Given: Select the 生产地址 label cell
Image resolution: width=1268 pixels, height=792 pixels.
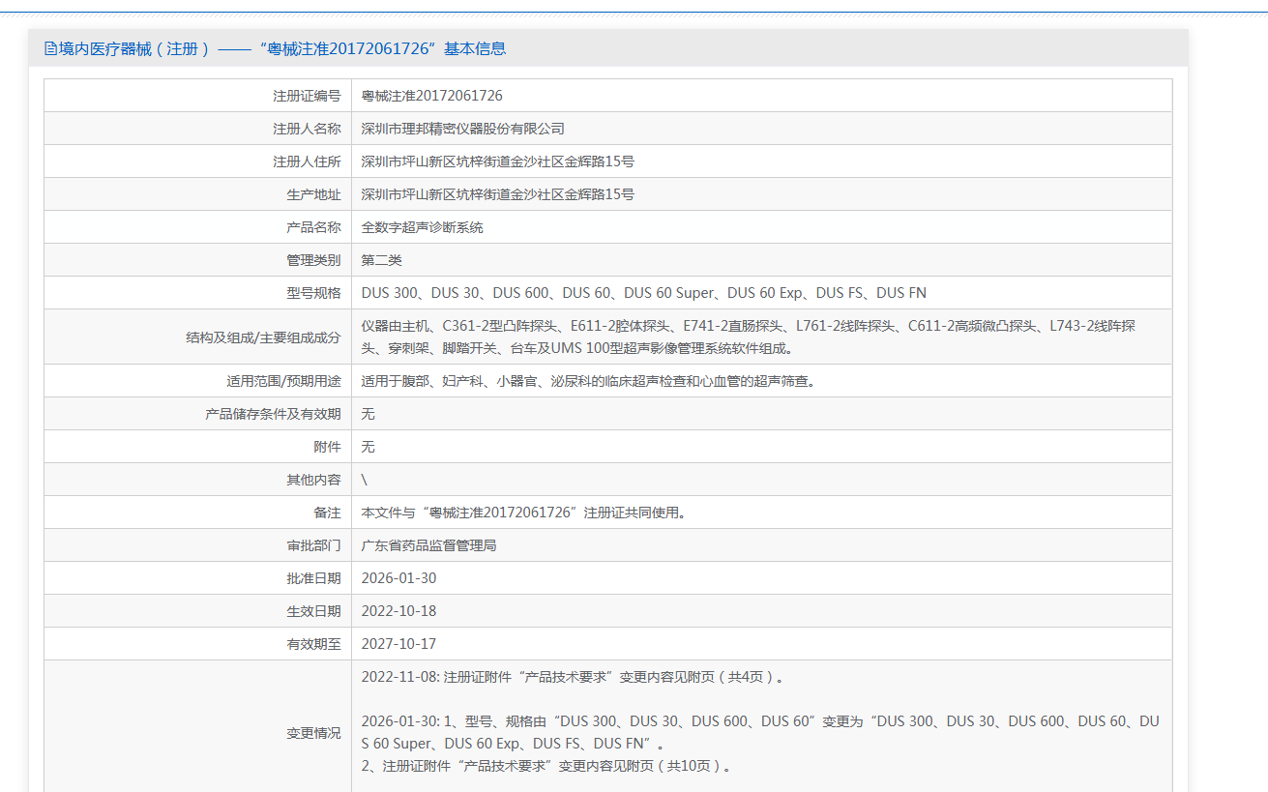Looking at the screenshot, I should 197,194.
